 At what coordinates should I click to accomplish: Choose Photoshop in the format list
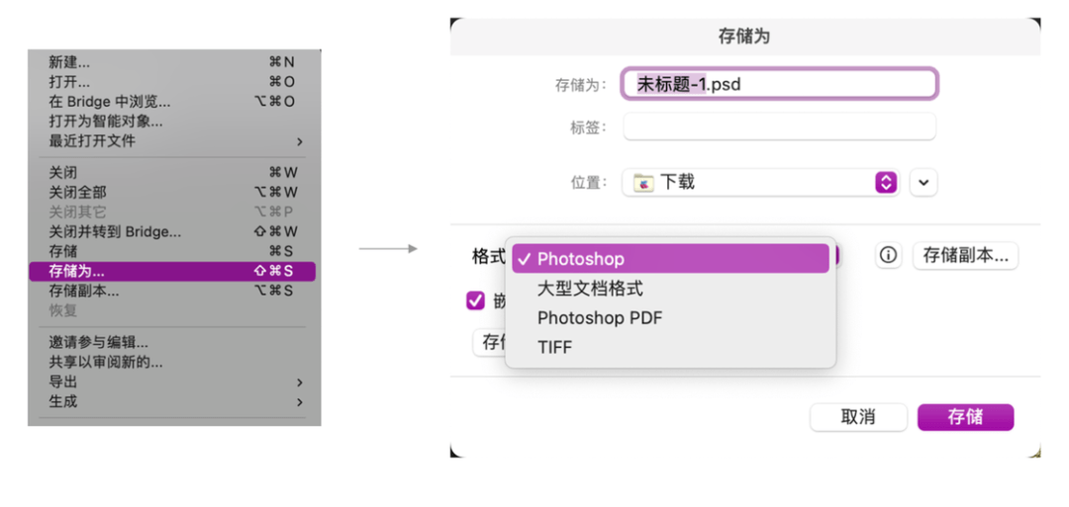(670, 259)
